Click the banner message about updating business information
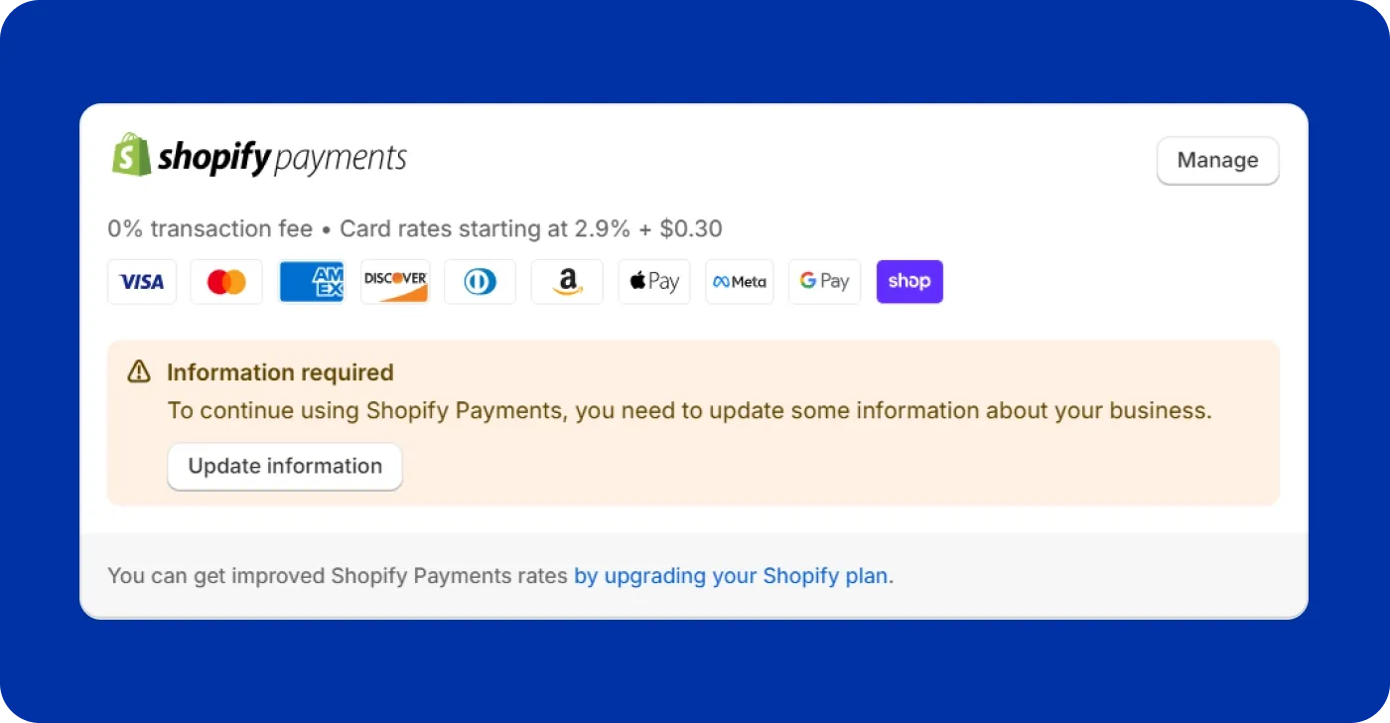Viewport: 1390px width, 723px height. (x=690, y=410)
